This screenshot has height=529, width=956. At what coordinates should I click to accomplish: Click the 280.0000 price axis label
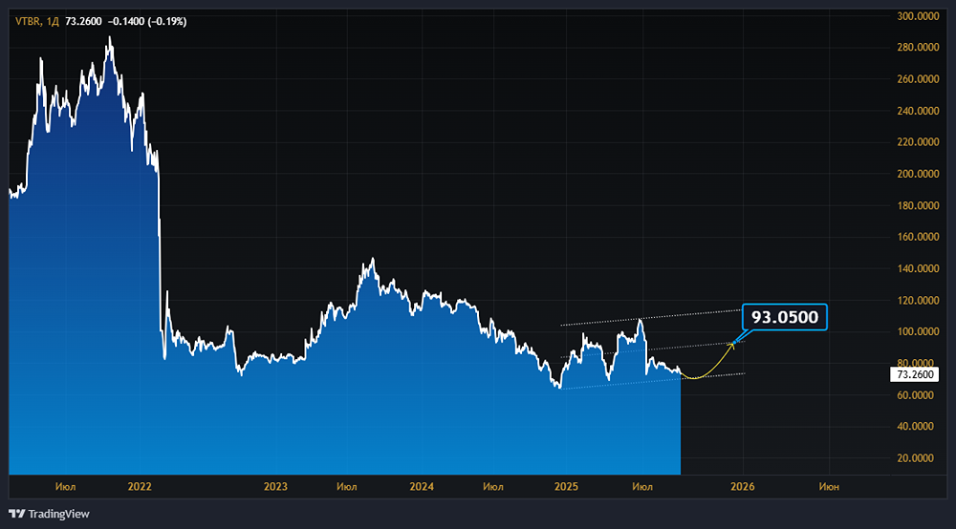918,48
